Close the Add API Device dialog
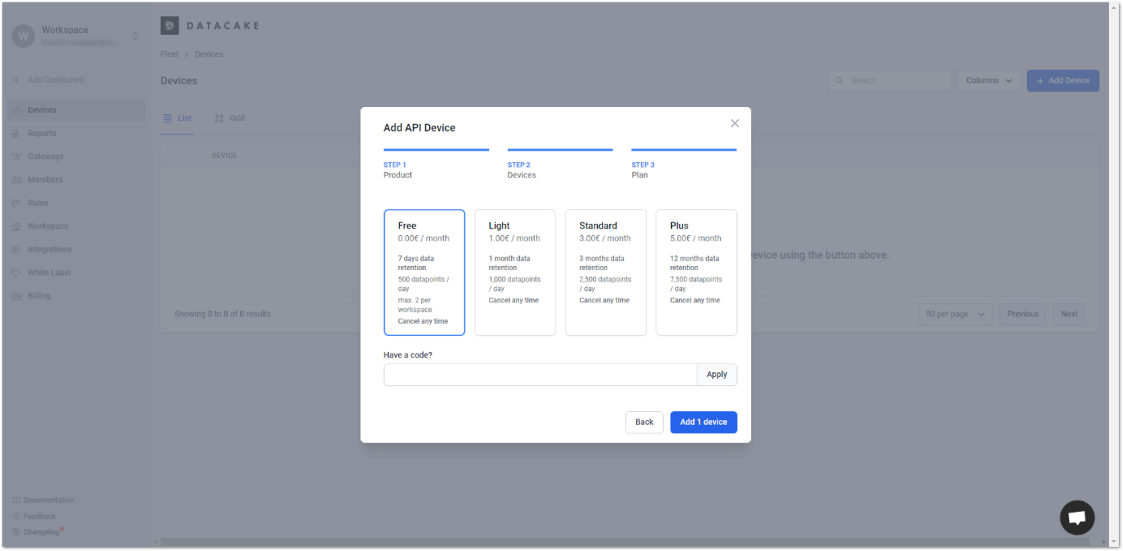This screenshot has height=551, width=1123. pyautogui.click(x=734, y=123)
